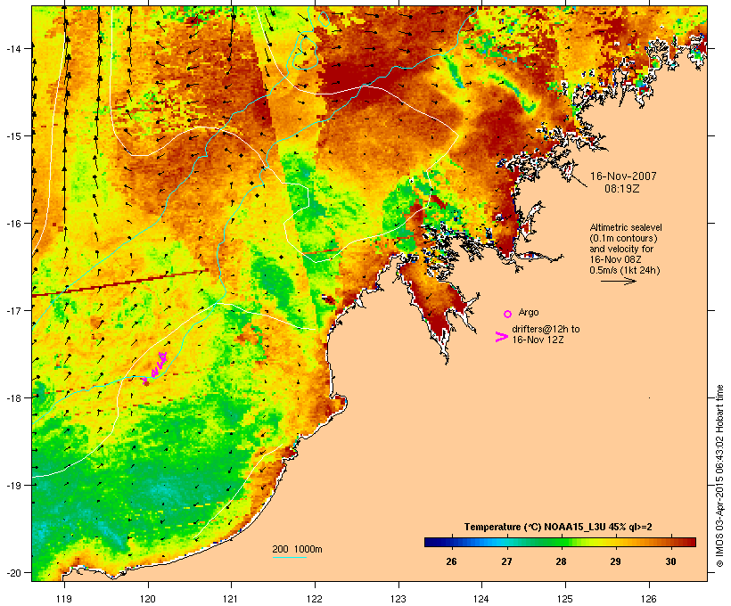
Task: Click latitude axis label -20
Action: click(13, 572)
